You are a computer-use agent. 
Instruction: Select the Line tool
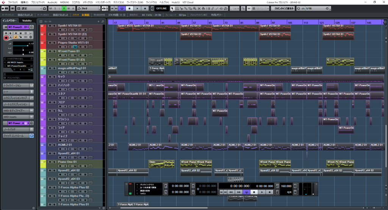(x=217, y=8)
